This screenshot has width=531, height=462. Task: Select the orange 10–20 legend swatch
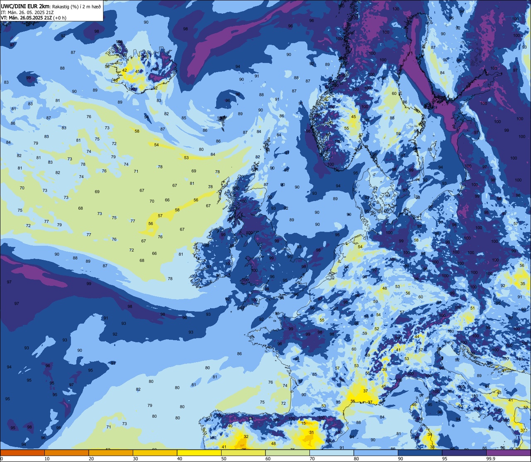click(x=66, y=453)
